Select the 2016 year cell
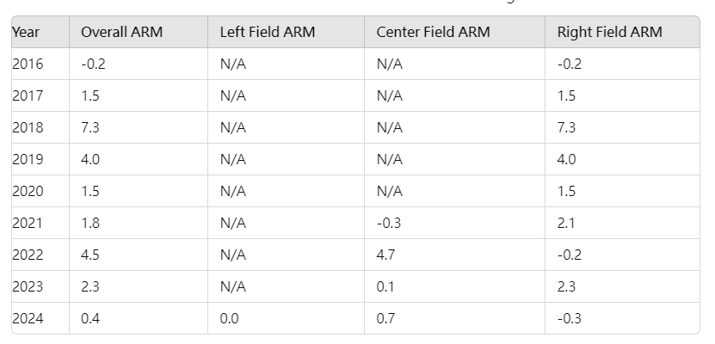 pos(28,64)
